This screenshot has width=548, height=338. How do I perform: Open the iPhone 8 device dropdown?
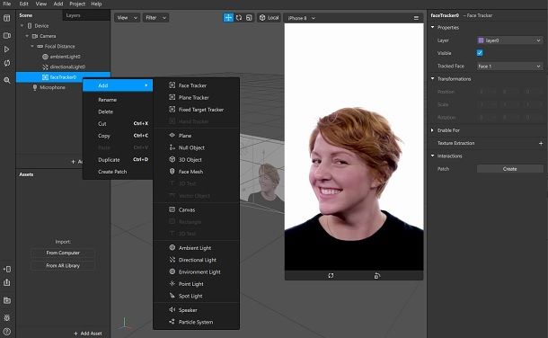tap(301, 18)
